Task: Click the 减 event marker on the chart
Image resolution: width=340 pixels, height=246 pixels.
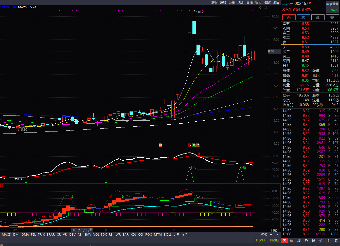Action: pos(194,145)
